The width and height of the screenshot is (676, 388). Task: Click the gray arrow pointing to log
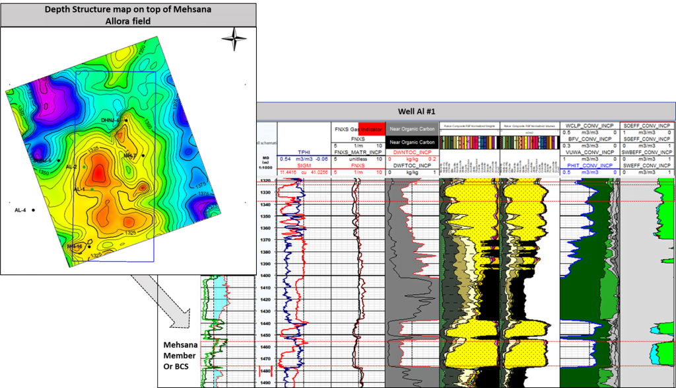165,301
